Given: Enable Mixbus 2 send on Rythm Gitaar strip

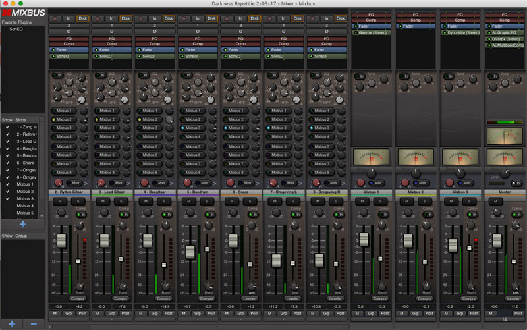Looking at the screenshot, I should pos(63,119).
